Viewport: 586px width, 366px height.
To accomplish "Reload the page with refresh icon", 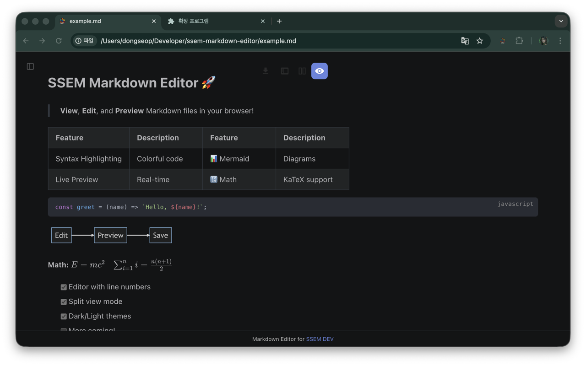I will pyautogui.click(x=59, y=41).
